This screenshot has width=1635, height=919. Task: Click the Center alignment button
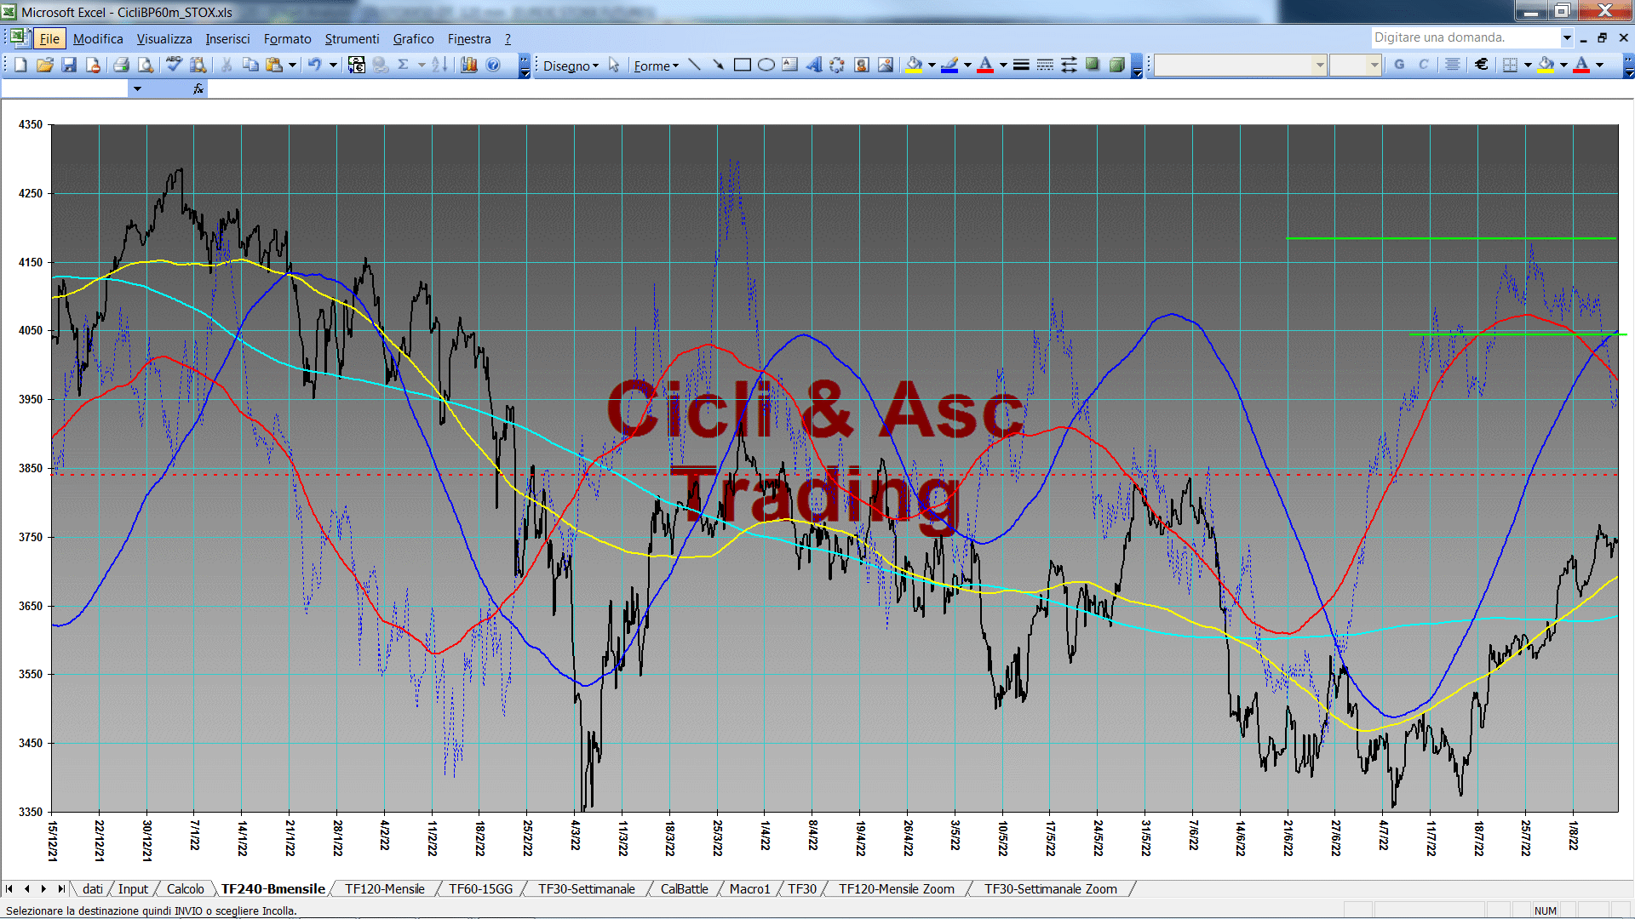pos(1453,66)
